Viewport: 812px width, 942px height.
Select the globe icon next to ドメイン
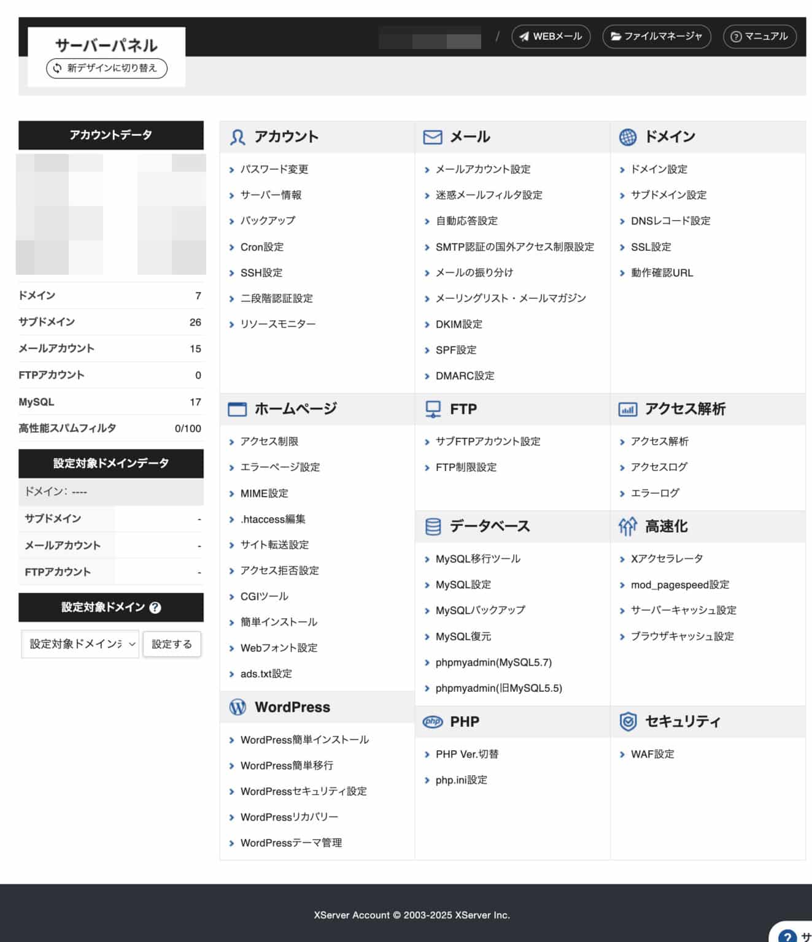(x=627, y=136)
